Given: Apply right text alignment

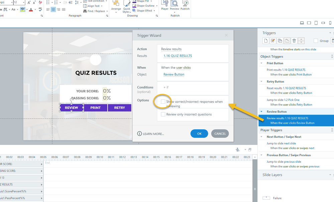Looking at the screenshot, I should coord(59,9).
